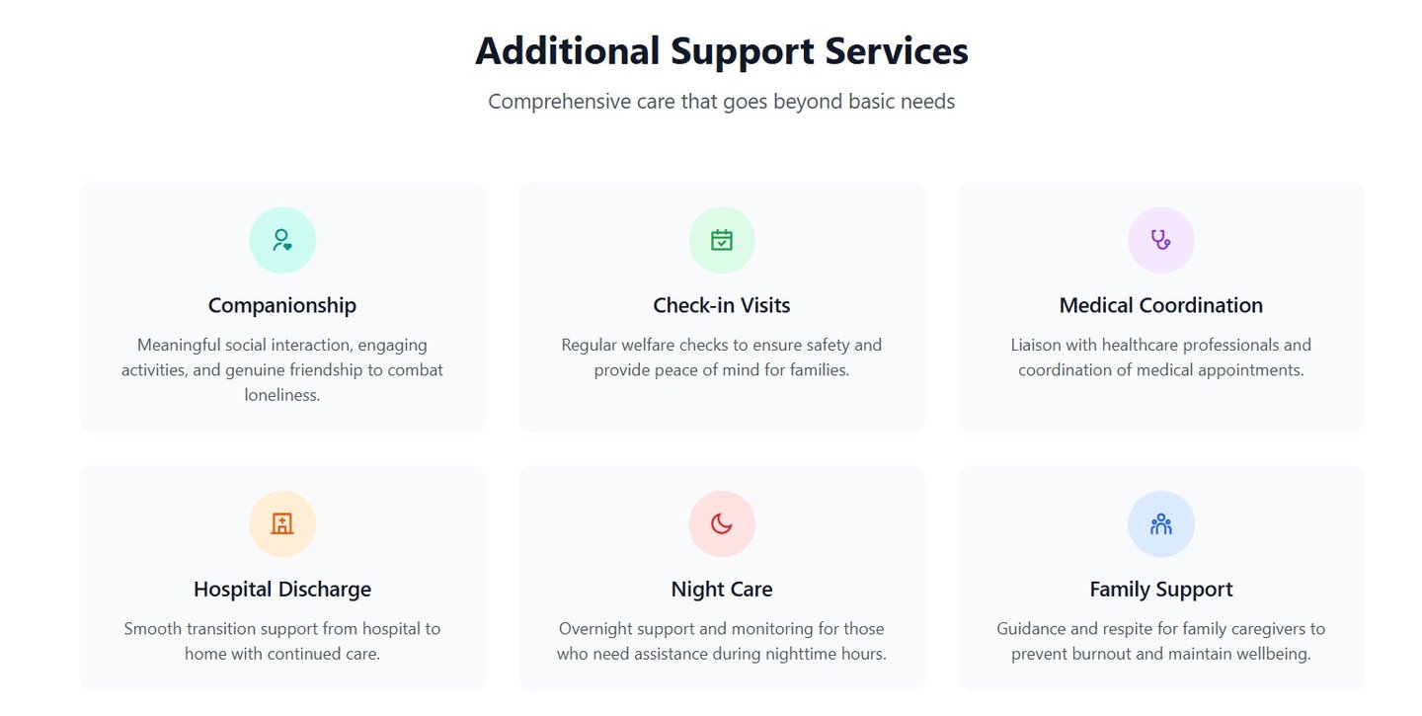Image resolution: width=1422 pixels, height=716 pixels.
Task: Click the Hospital Discharge building icon
Action: coord(282,524)
